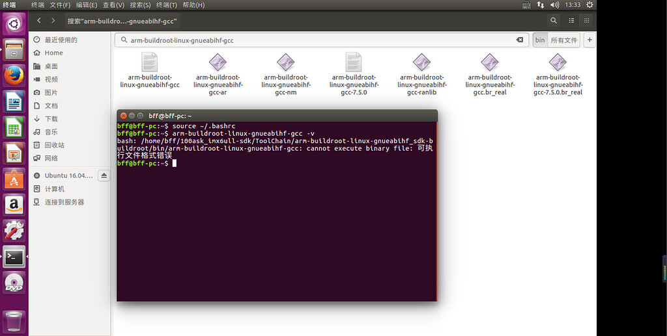The image size is (667, 336).
Task: Limit search to the bin folder
Action: tap(540, 40)
